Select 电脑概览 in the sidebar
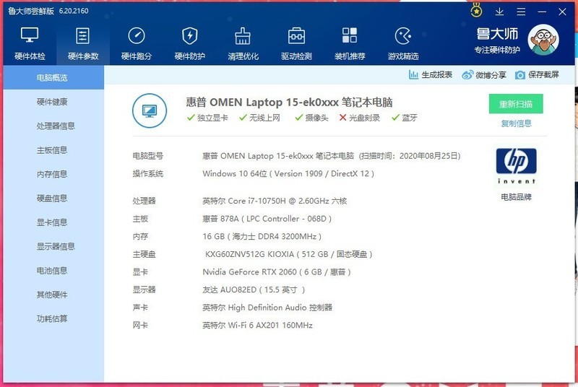 click(x=53, y=78)
